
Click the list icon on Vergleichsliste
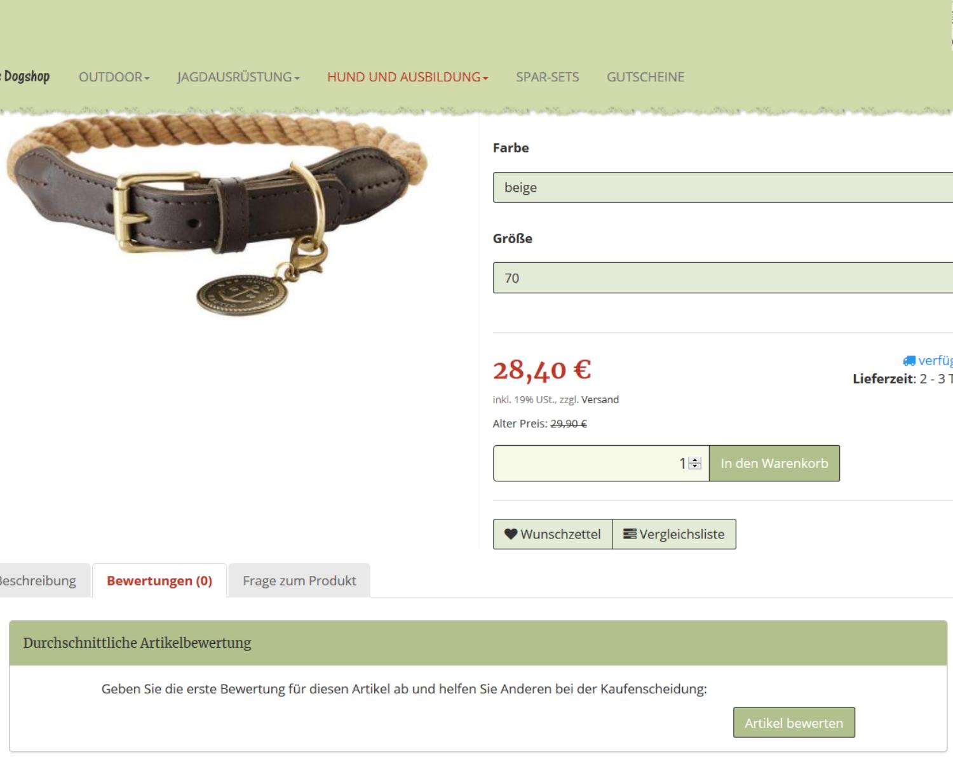coord(630,534)
